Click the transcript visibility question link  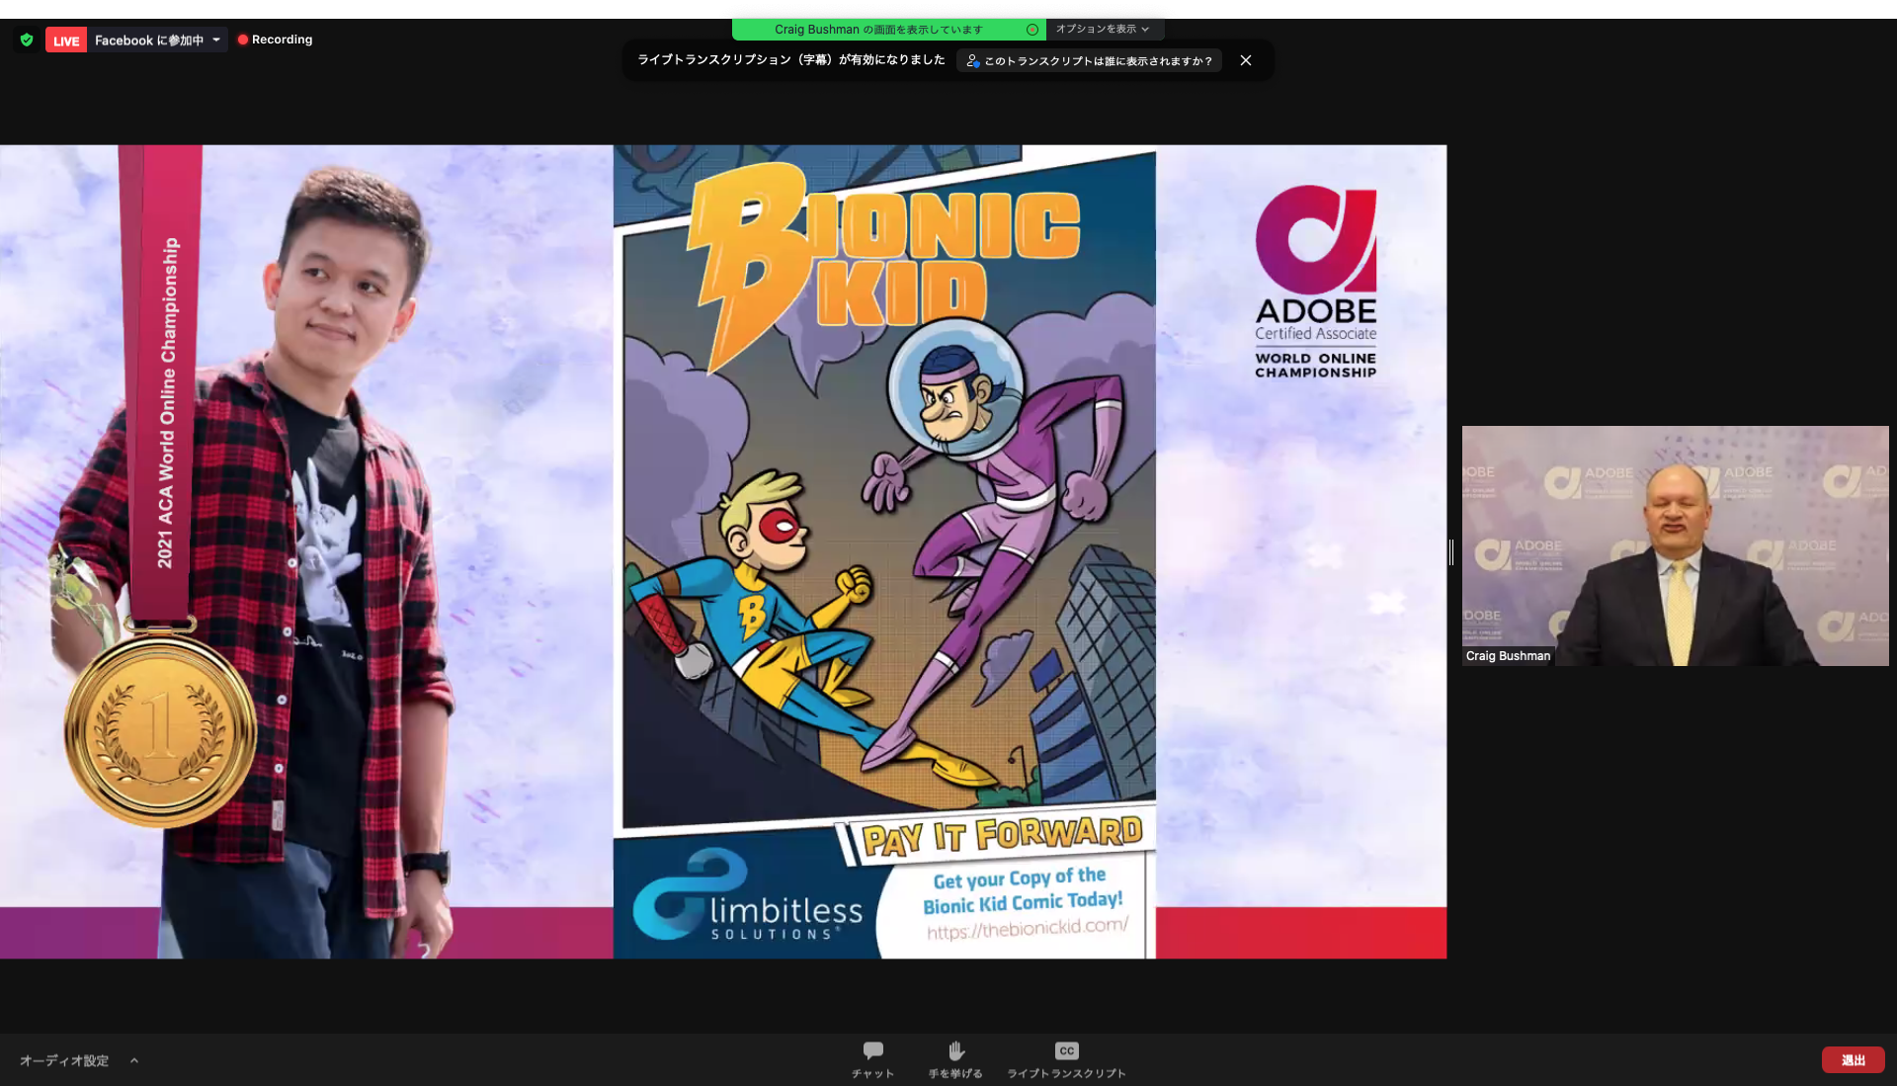[1089, 60]
